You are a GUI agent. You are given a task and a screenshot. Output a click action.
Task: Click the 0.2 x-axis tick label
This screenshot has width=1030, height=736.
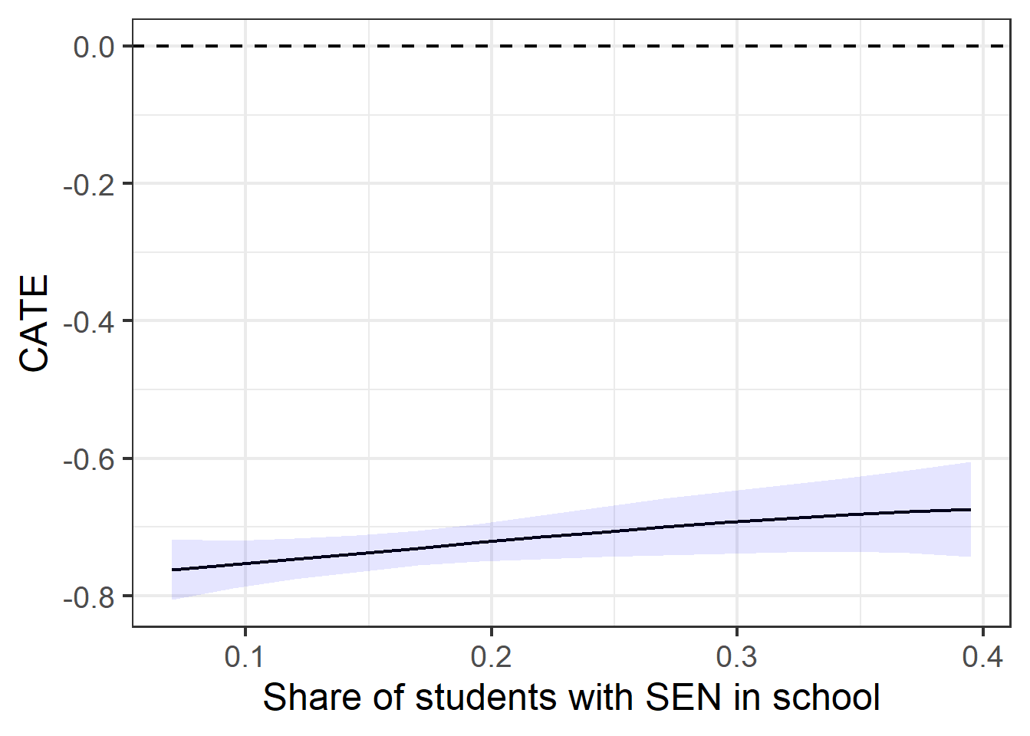pos(491,657)
